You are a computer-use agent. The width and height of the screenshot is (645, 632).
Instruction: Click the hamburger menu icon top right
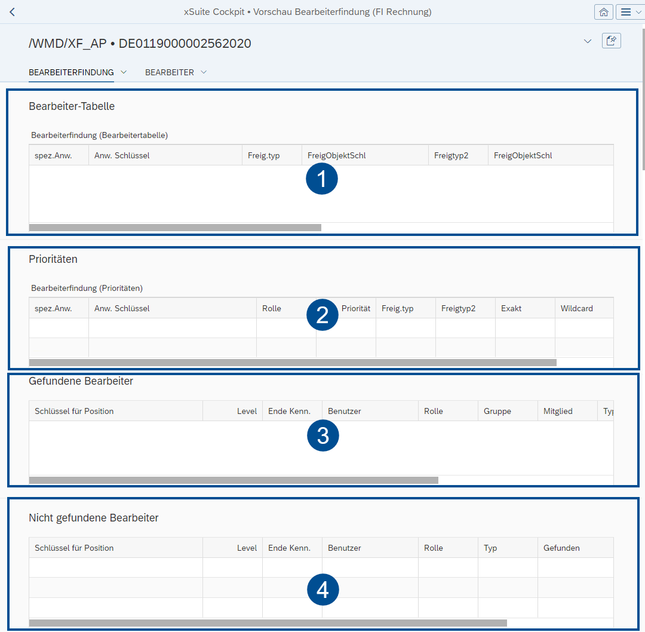pyautogui.click(x=625, y=11)
